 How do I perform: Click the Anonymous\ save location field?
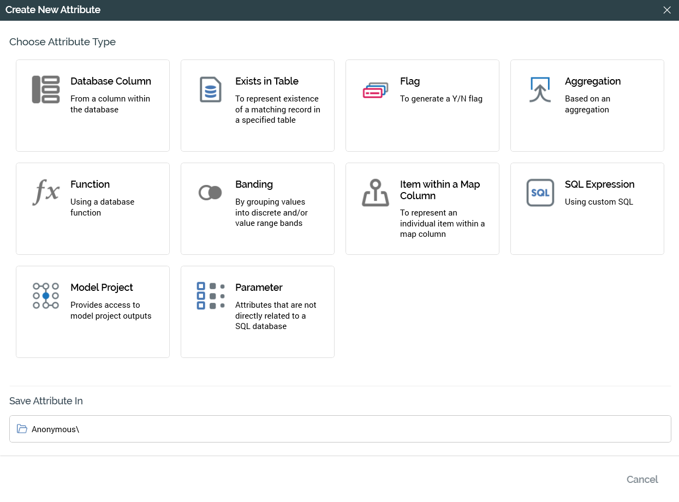point(340,429)
